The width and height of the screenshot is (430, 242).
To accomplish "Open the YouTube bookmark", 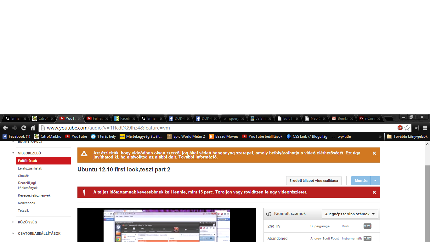I will (x=76, y=136).
